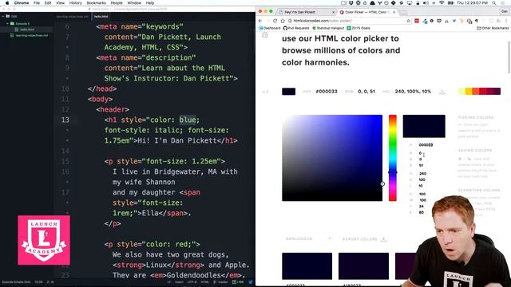Click the hello.html file icon in tree

tap(16, 29)
